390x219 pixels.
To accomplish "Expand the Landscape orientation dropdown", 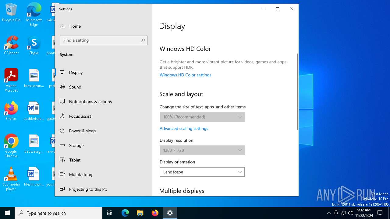I will point(202,172).
